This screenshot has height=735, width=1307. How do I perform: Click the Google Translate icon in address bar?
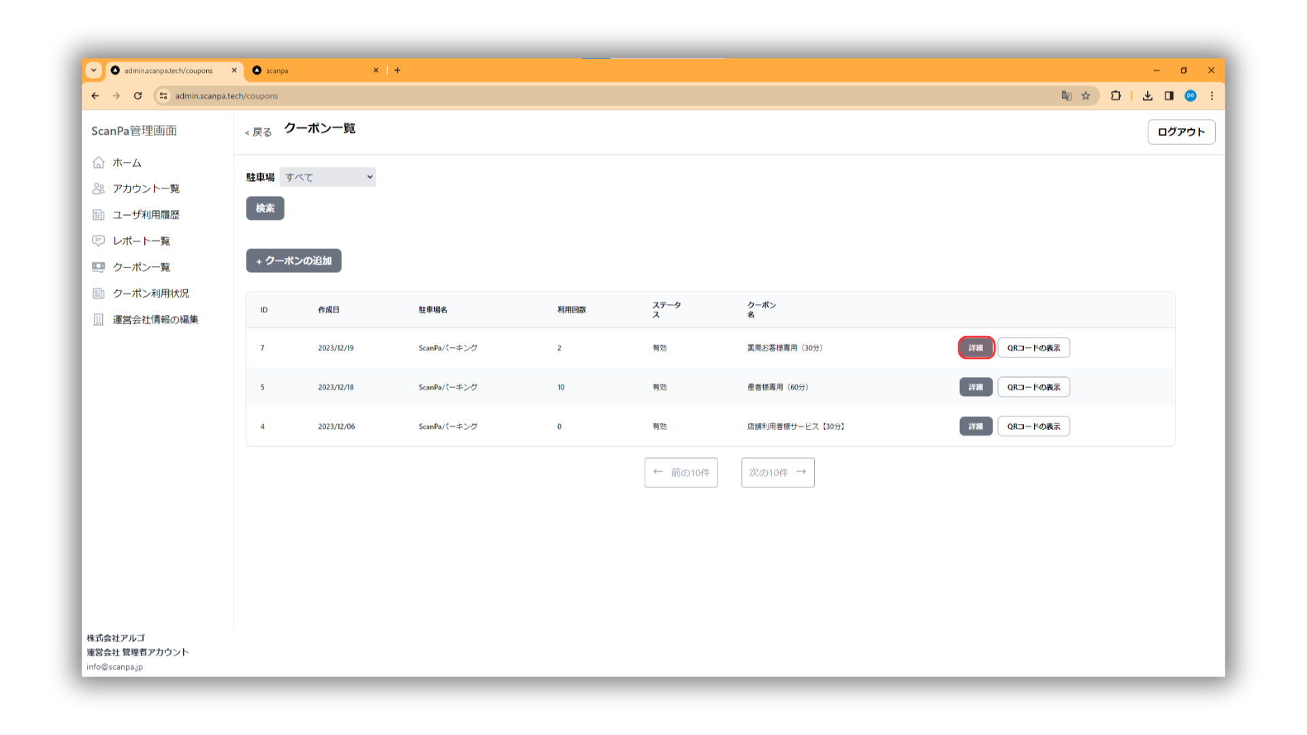tap(1066, 96)
